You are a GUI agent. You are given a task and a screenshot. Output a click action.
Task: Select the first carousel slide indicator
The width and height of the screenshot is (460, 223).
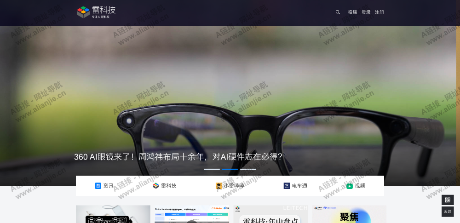pos(212,169)
